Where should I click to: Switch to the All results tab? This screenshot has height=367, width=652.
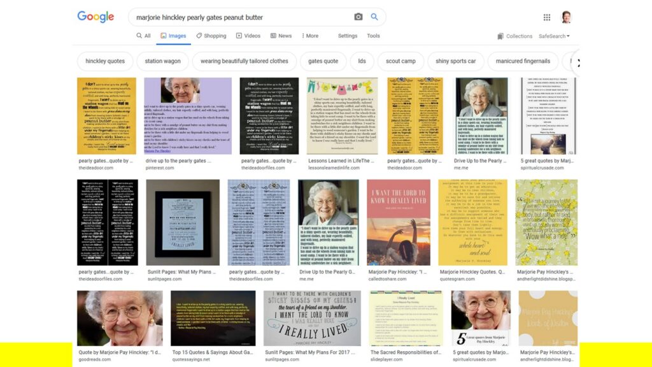tap(143, 36)
